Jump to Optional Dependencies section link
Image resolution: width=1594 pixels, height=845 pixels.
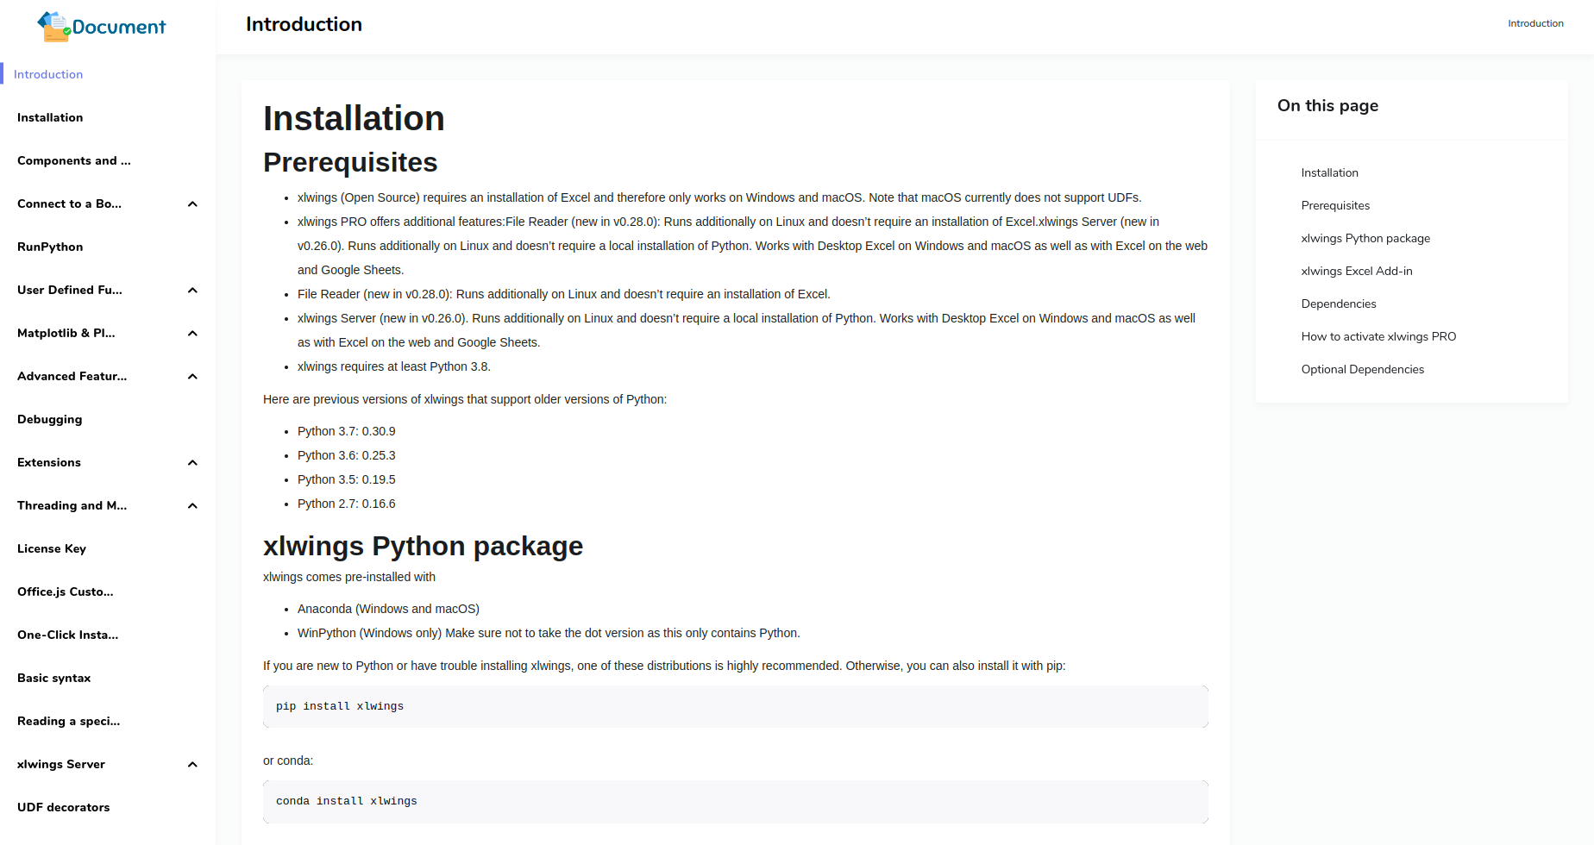[1363, 369]
